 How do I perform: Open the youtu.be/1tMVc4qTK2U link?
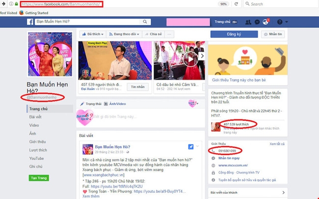(117, 186)
